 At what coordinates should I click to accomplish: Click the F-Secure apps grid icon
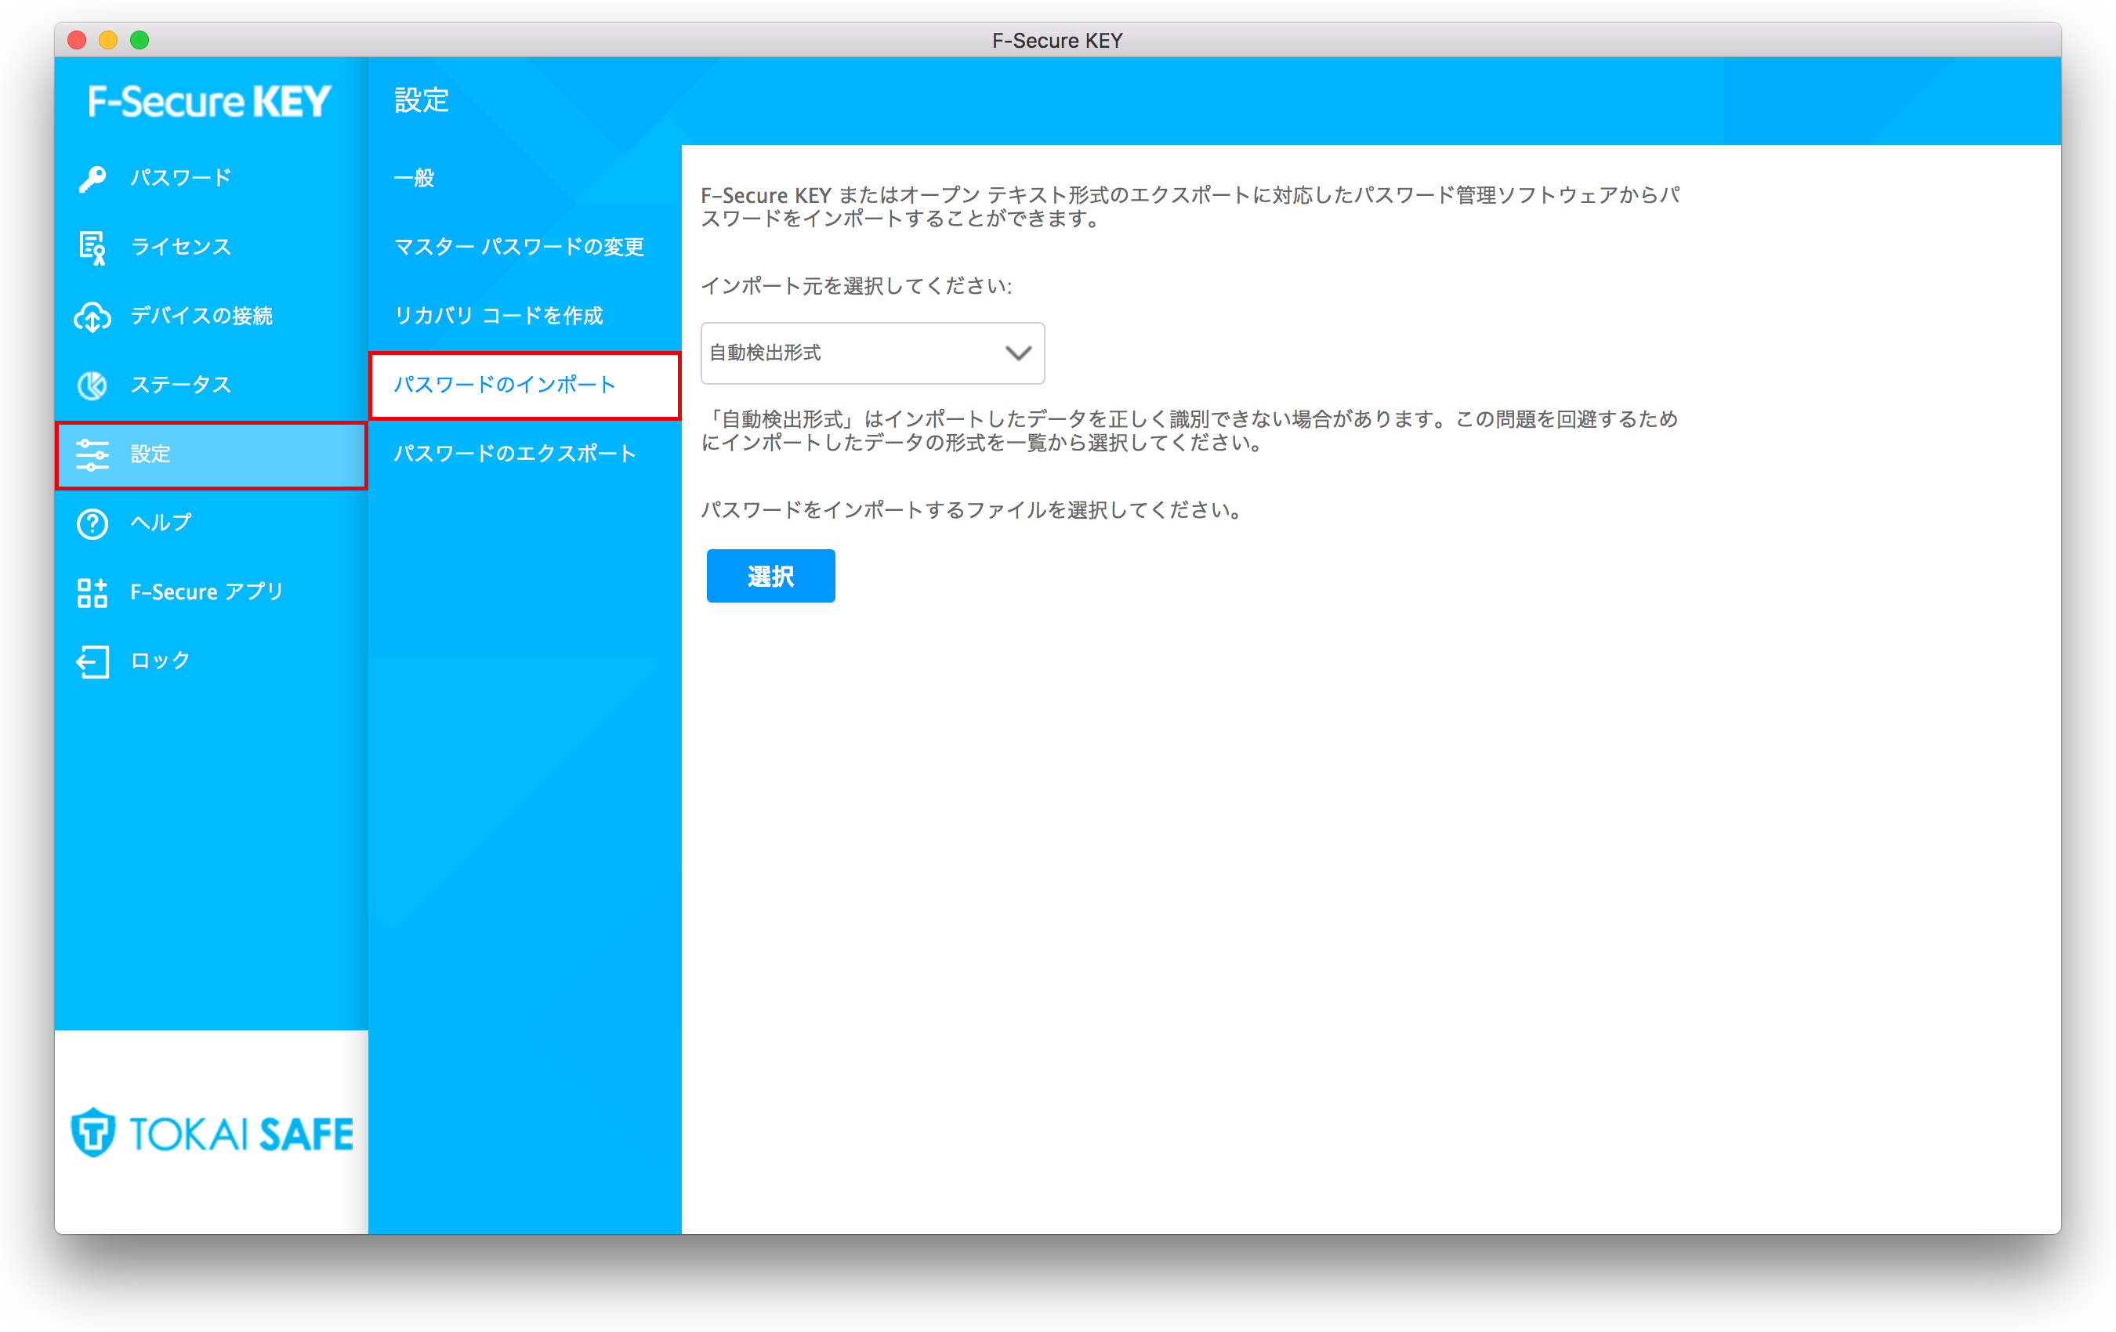[x=92, y=592]
